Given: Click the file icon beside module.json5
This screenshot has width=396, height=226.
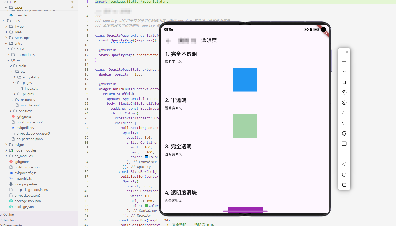Looking at the screenshot, I should 17,105.
